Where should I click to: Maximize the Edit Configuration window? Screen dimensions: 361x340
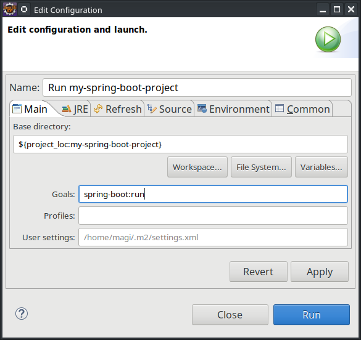click(x=337, y=10)
